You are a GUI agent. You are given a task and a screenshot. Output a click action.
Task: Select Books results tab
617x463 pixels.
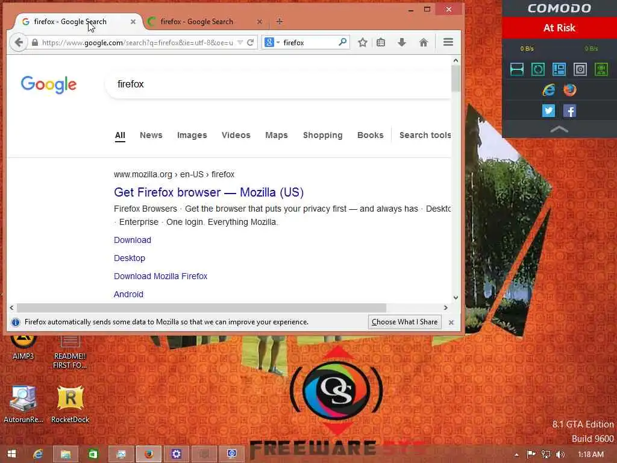(x=371, y=136)
